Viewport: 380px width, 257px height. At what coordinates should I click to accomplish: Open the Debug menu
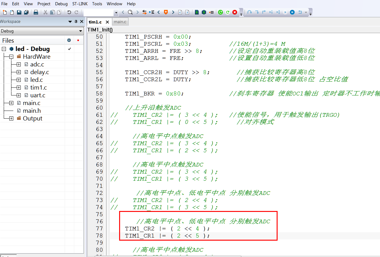[61, 4]
